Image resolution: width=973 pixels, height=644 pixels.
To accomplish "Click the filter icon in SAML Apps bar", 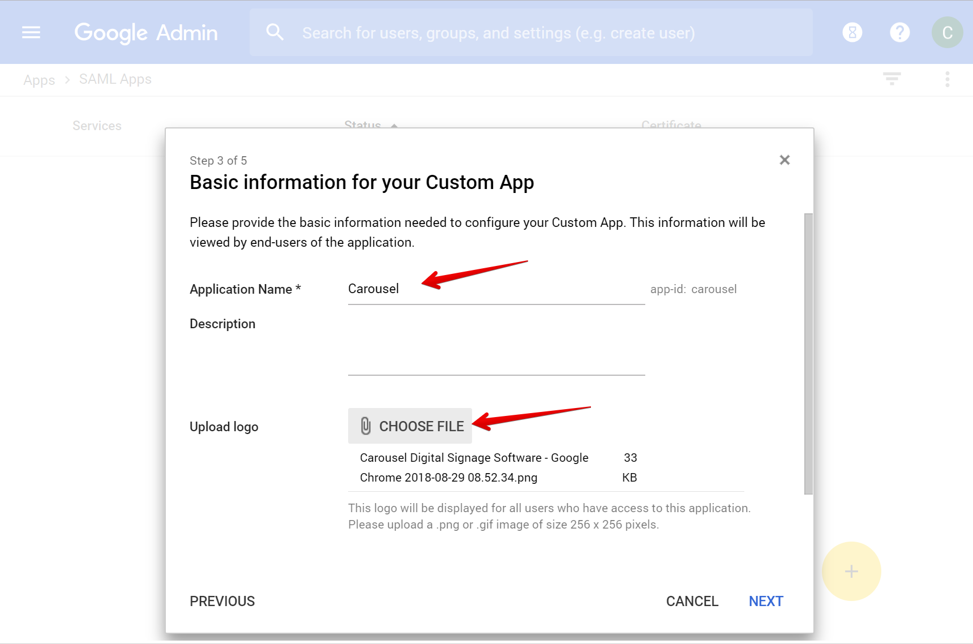I will click(x=892, y=79).
